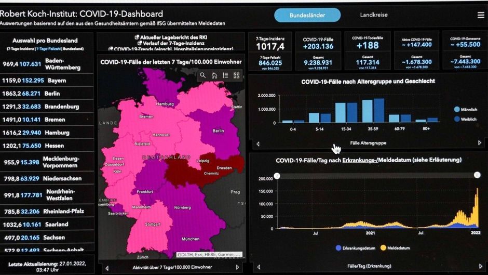Click the 7-Tage-Fallzahl sort label in header

pyautogui.click(x=48, y=49)
